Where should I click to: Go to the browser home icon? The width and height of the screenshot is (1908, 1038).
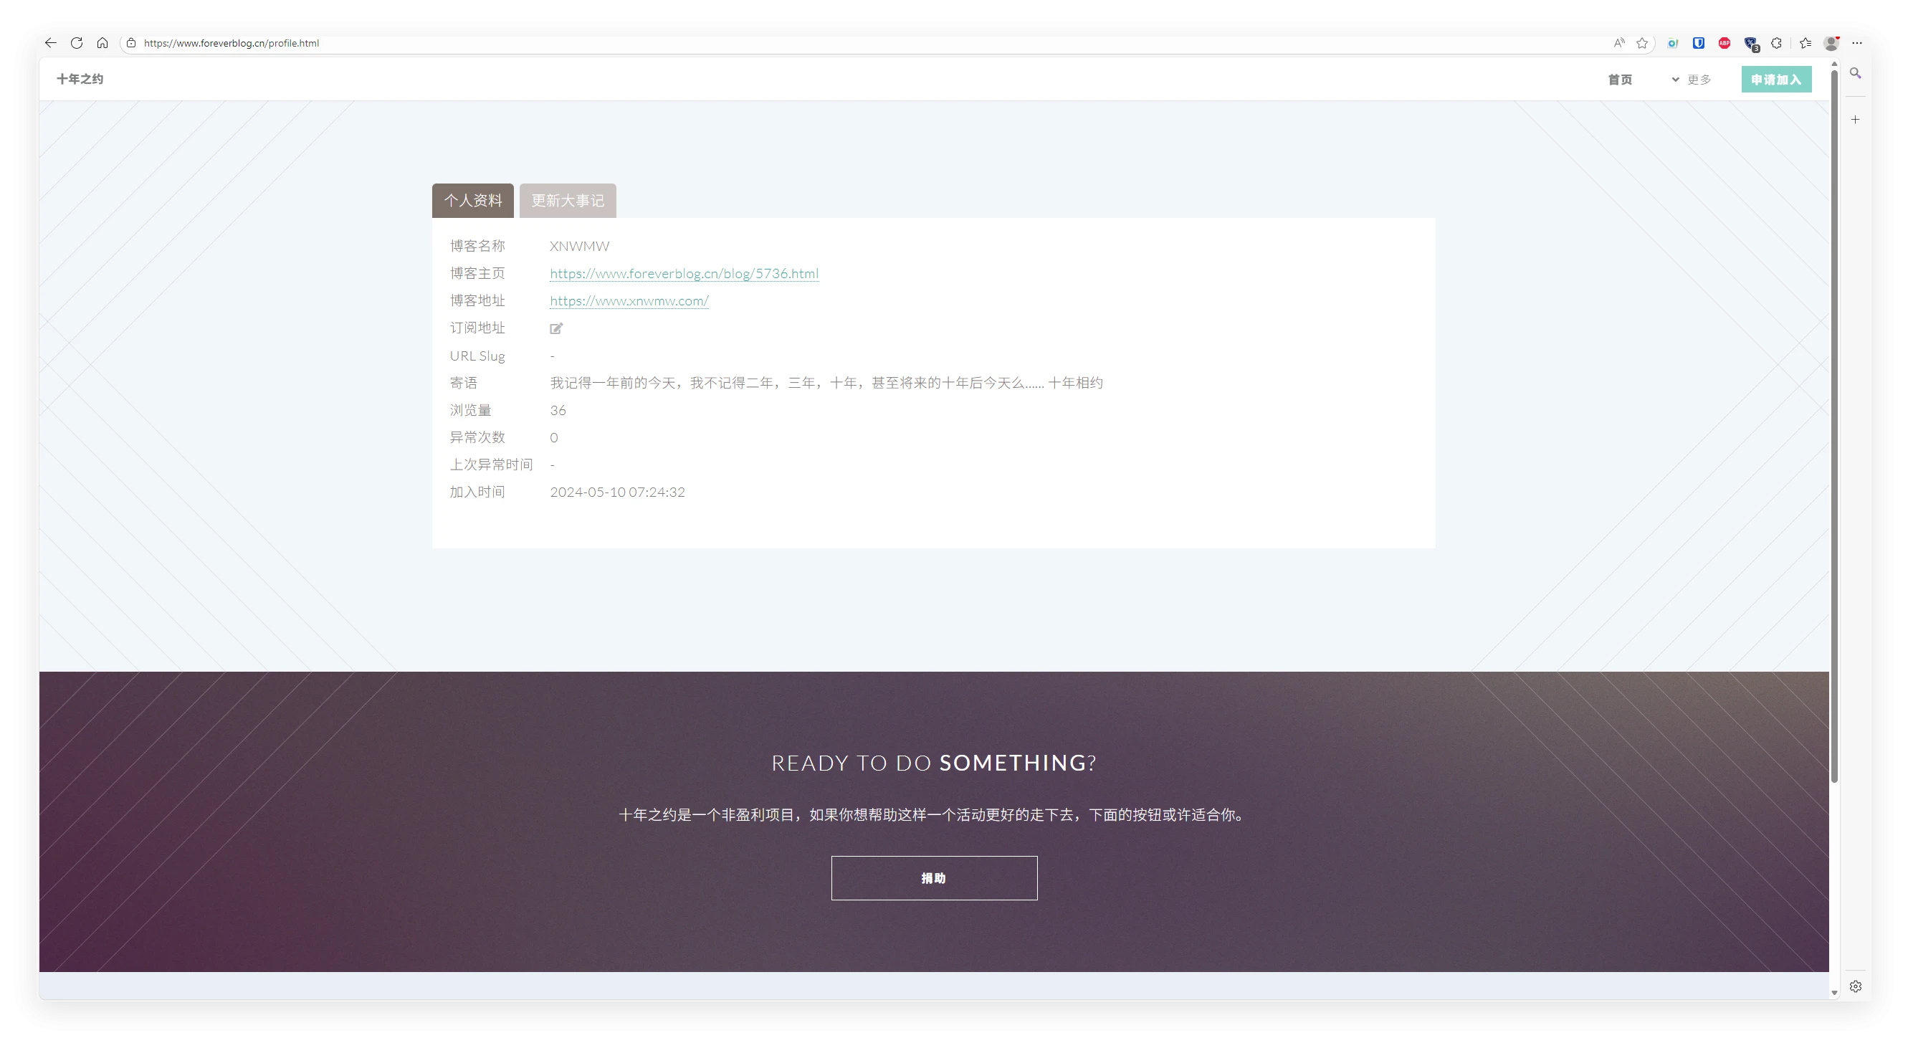point(102,43)
